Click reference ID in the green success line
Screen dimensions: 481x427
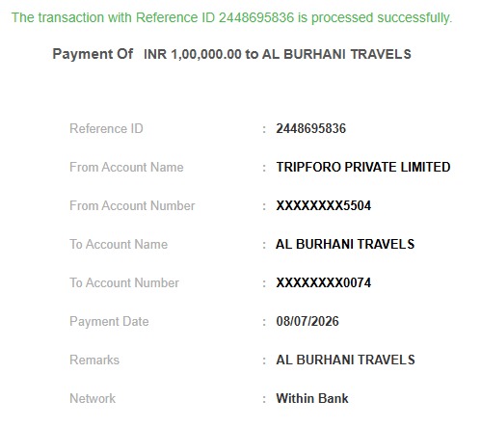256,17
